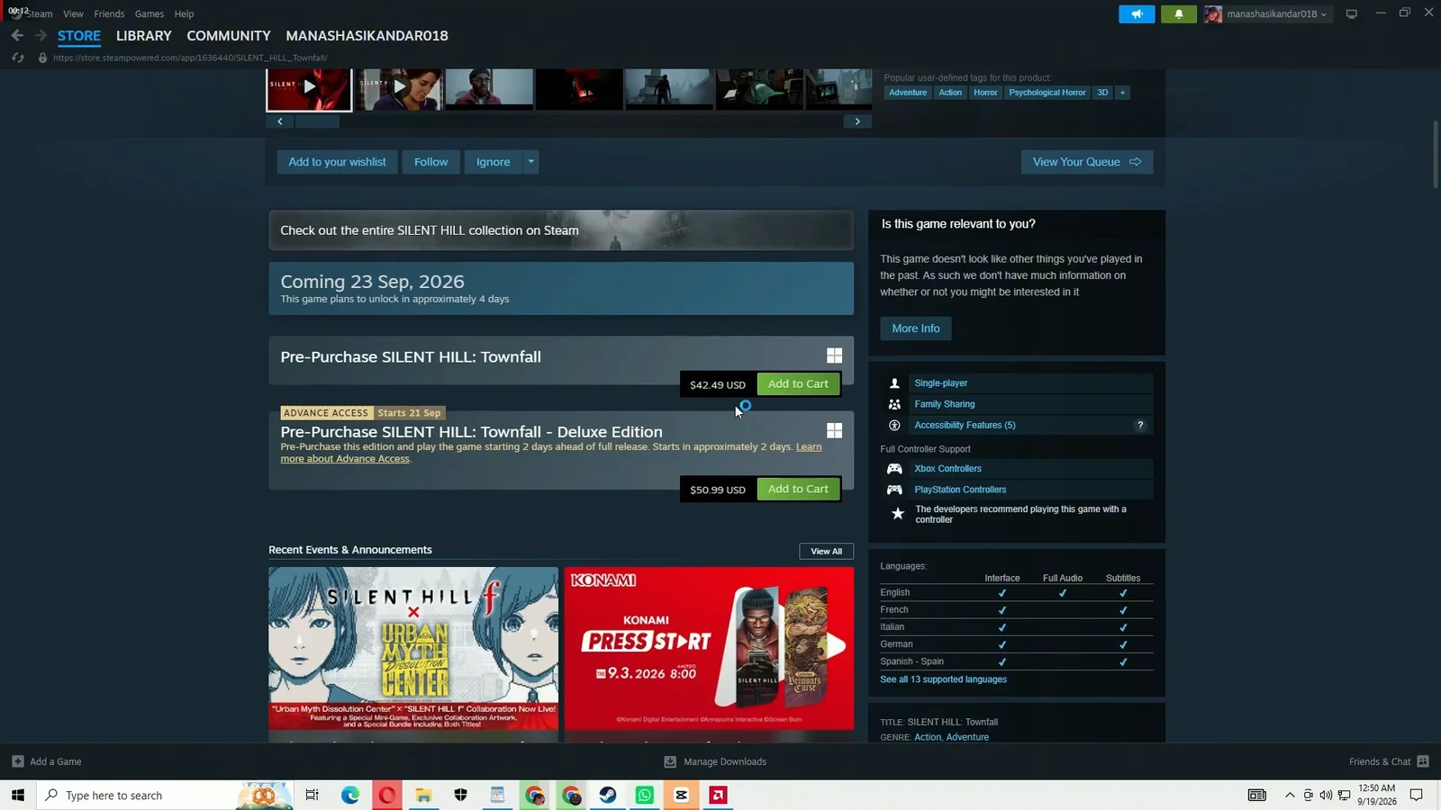Screen dimensions: 1441x810
Task: Click the Manage Downloads icon
Action: pyautogui.click(x=670, y=761)
